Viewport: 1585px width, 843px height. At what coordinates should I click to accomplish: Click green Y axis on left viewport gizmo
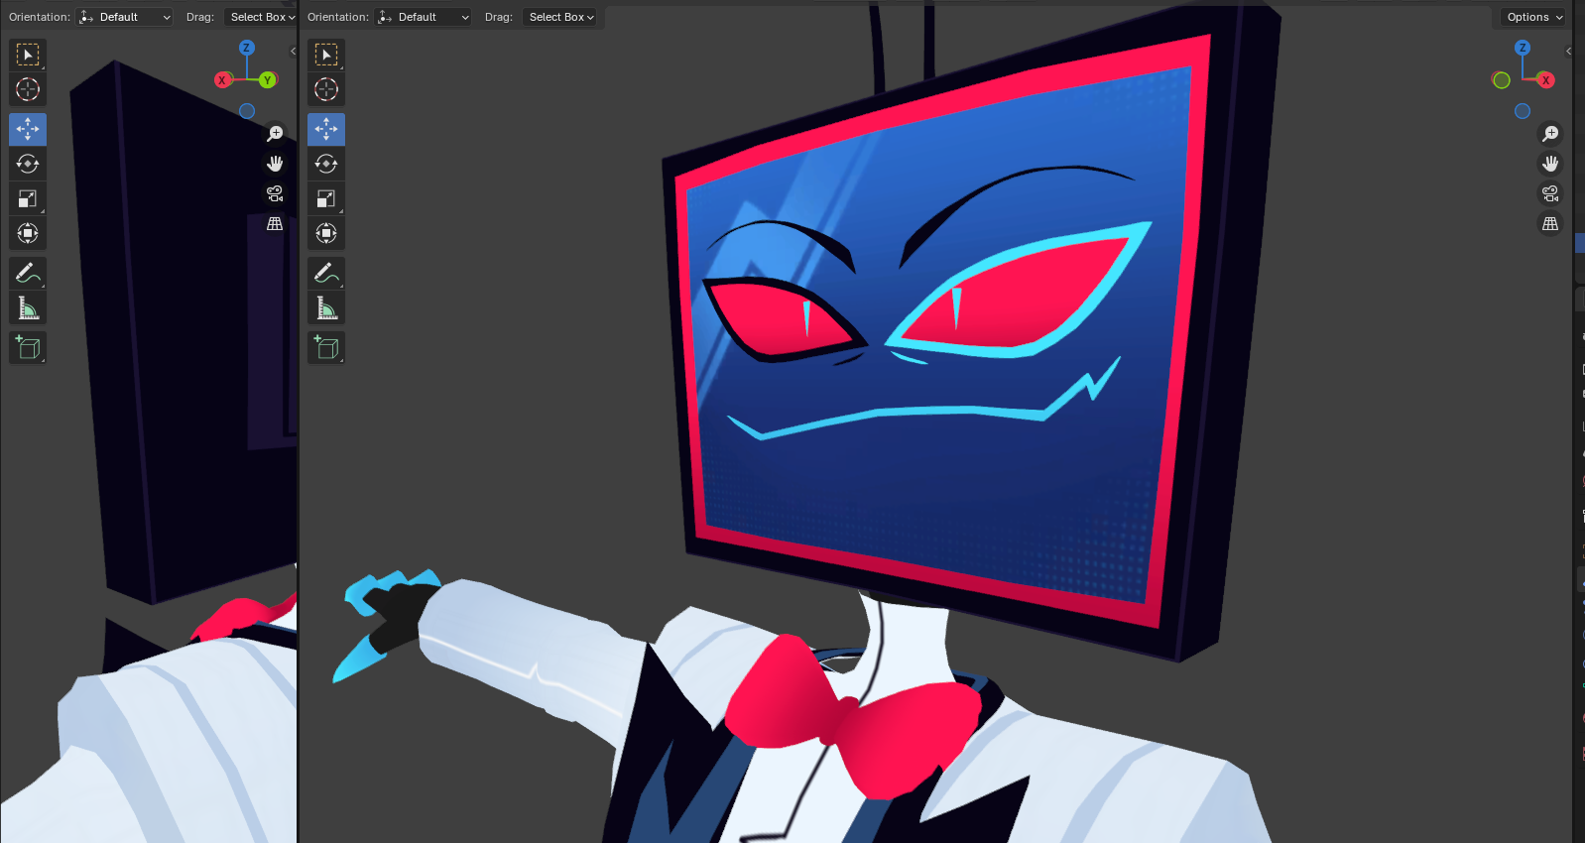[268, 80]
